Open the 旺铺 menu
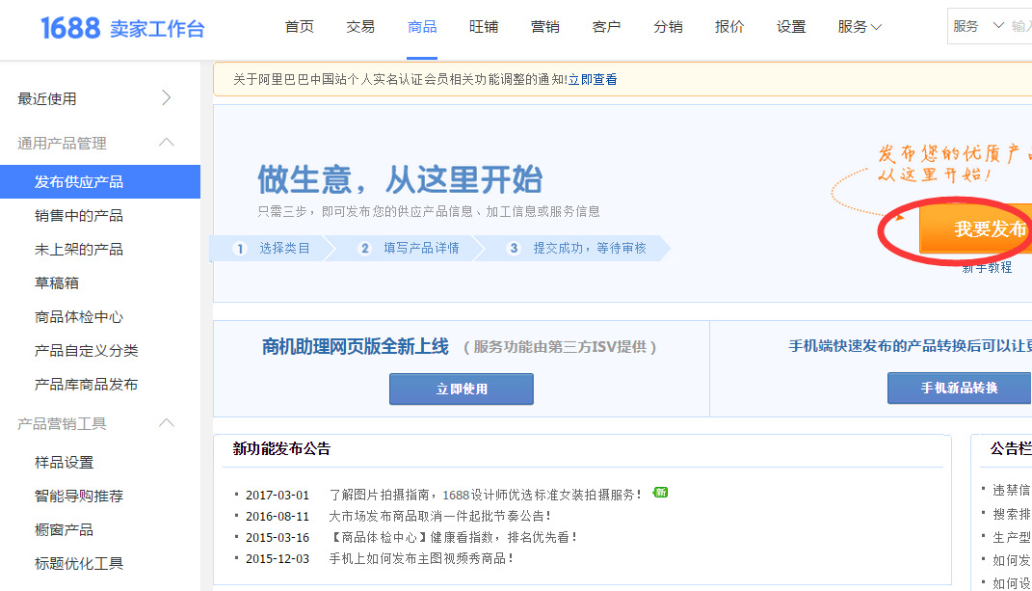This screenshot has width=1032, height=591. (483, 27)
